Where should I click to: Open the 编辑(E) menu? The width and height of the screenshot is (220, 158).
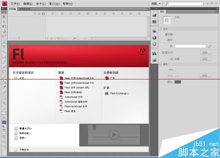pyautogui.click(x=28, y=4)
